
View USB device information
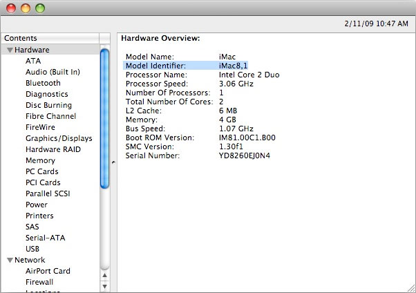pyautogui.click(x=32, y=249)
